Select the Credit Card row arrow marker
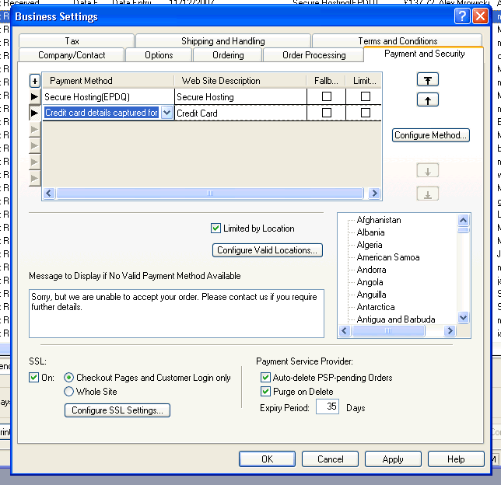Image resolution: width=501 pixels, height=485 pixels. (x=34, y=113)
